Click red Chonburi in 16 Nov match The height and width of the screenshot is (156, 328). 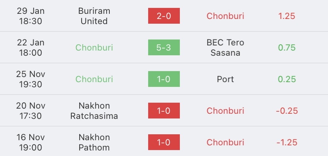[x=225, y=142]
